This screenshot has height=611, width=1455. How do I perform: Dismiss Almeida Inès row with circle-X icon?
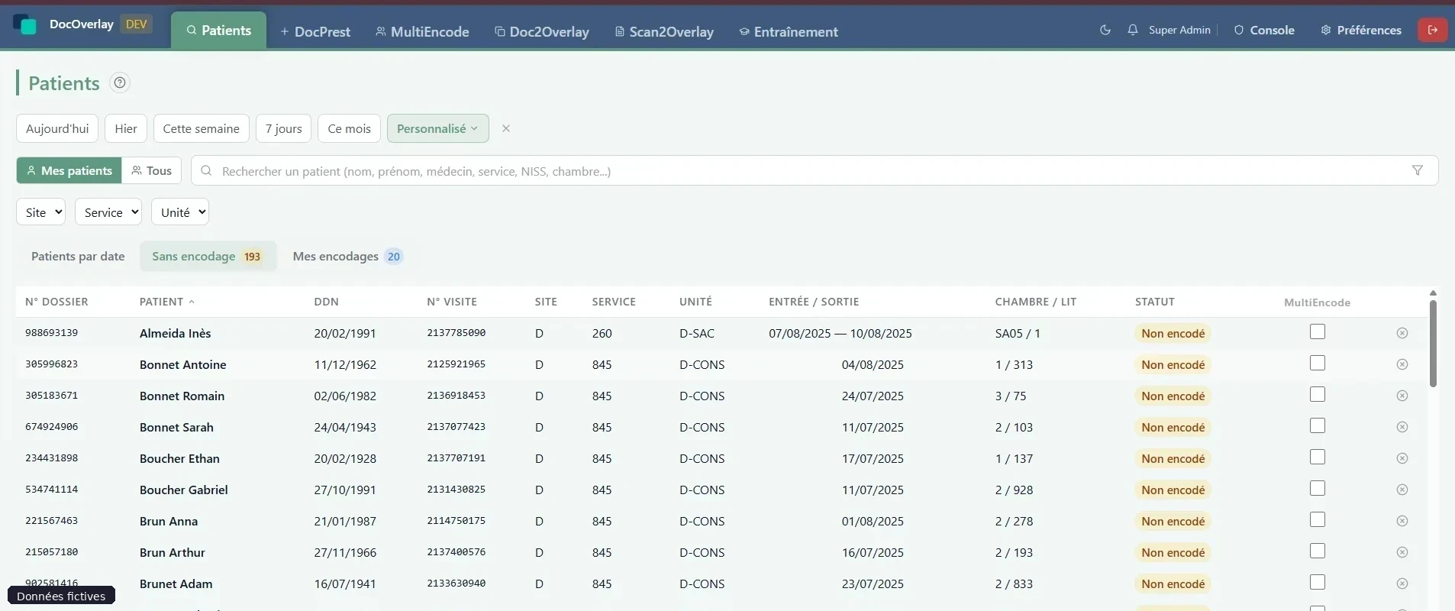(1402, 333)
